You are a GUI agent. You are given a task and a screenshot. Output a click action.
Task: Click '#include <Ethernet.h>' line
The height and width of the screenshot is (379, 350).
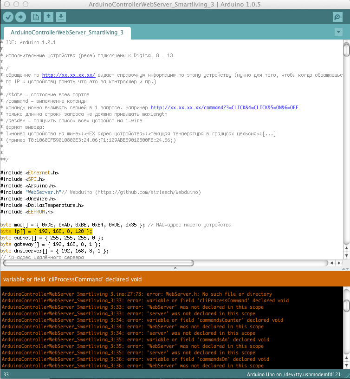30,173
